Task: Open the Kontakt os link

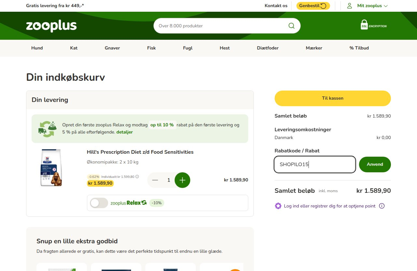Action: coord(276,6)
